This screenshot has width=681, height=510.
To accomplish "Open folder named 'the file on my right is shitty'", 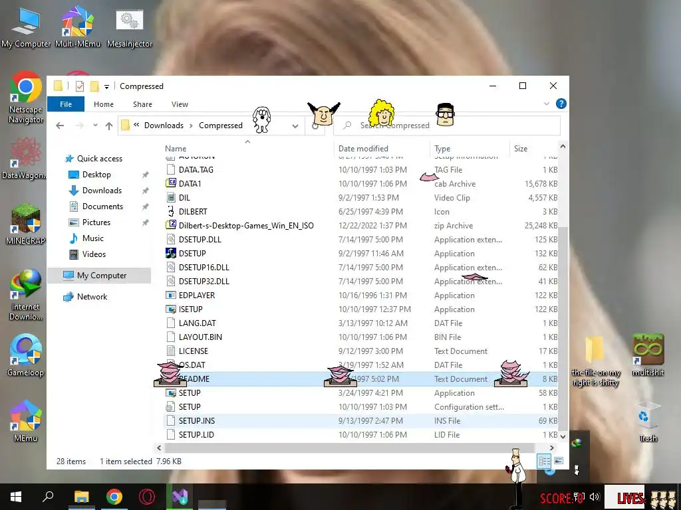I will tap(595, 361).
